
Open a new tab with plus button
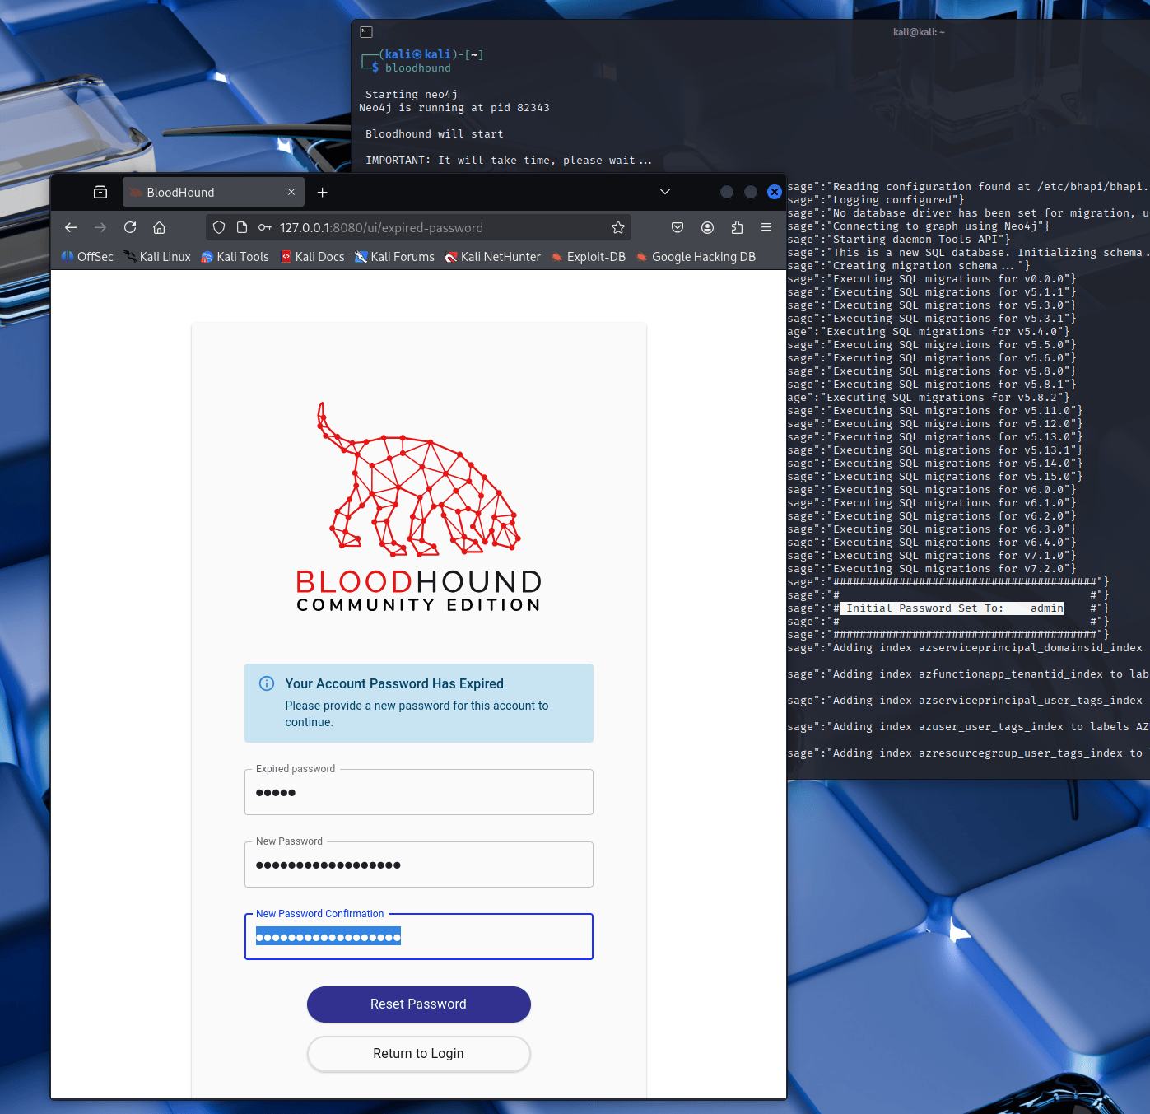[323, 193]
